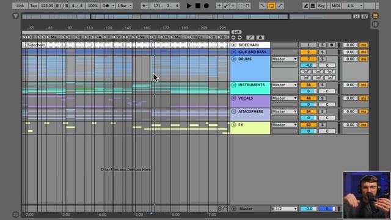
Task: Toggle FX track delay ms unit button
Action: pyautogui.click(x=364, y=125)
